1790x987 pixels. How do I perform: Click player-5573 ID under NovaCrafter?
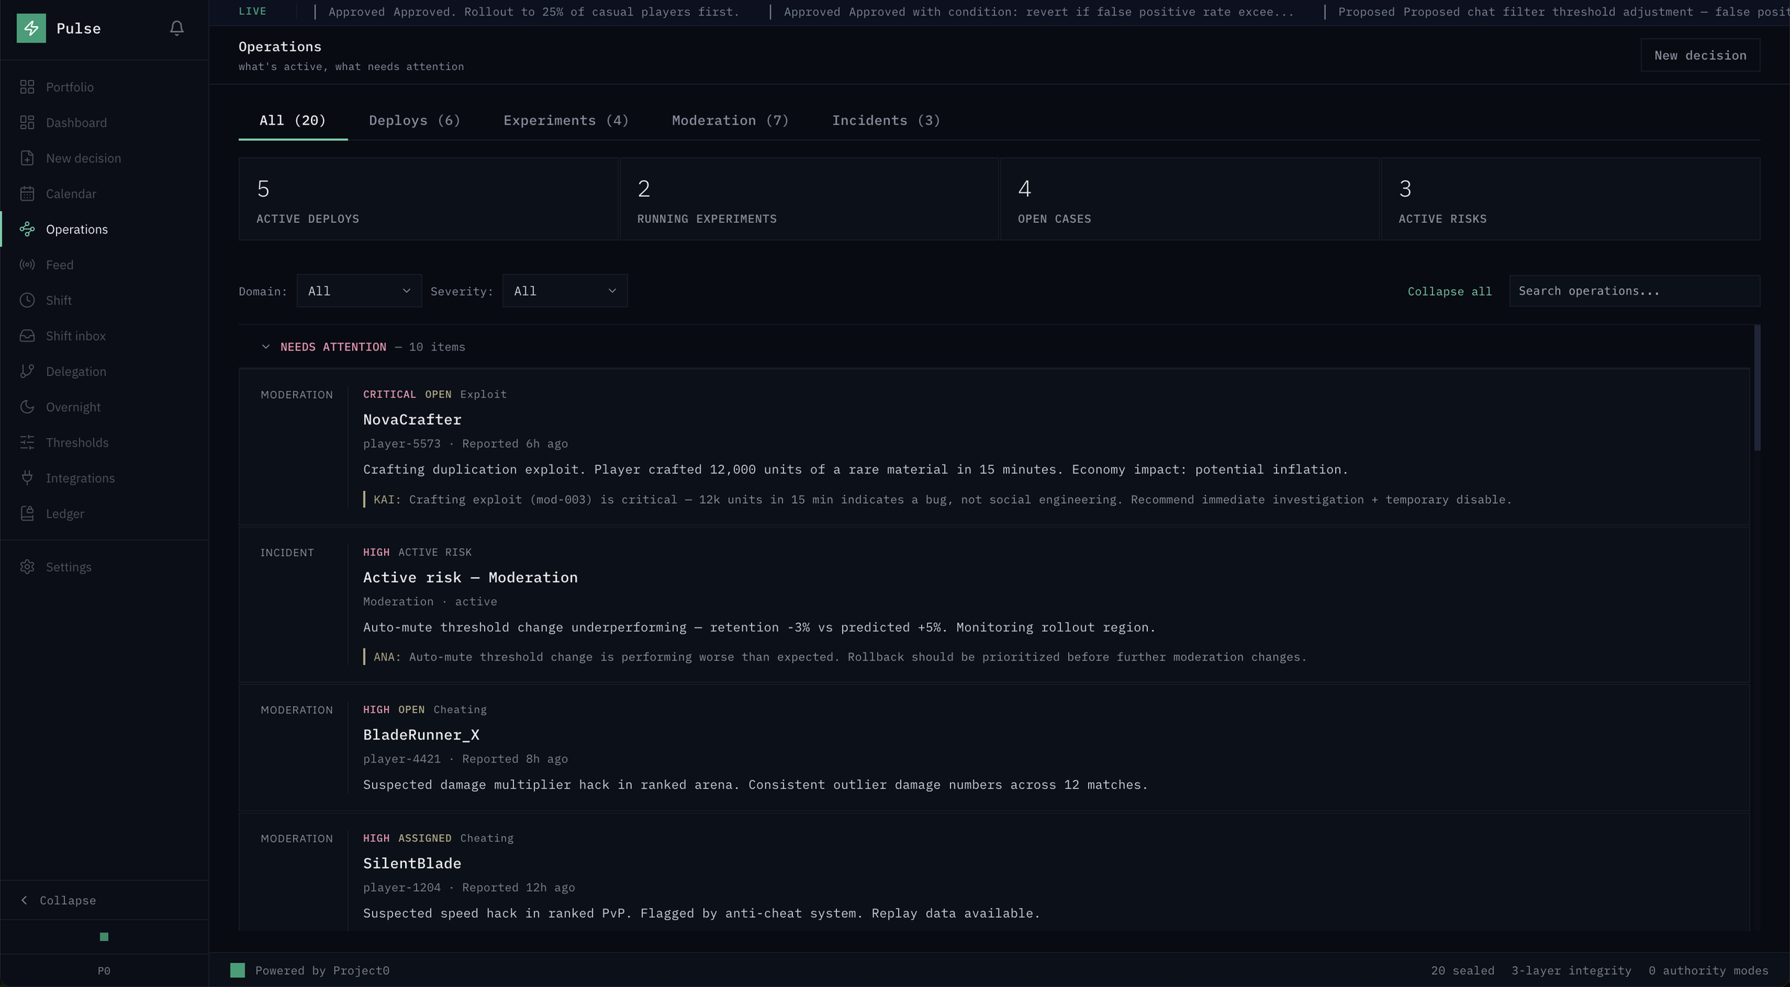point(402,444)
